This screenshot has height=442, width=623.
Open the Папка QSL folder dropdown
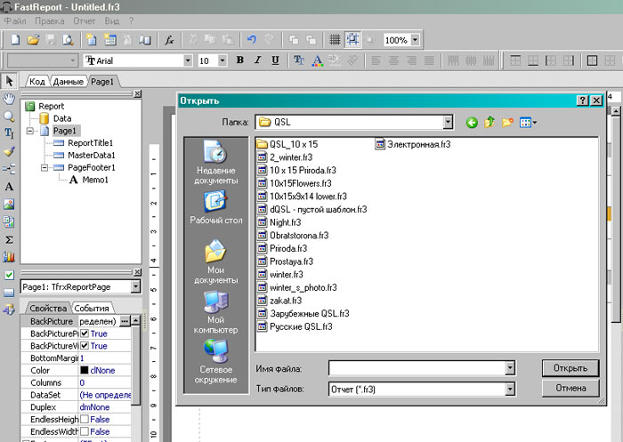(x=448, y=122)
